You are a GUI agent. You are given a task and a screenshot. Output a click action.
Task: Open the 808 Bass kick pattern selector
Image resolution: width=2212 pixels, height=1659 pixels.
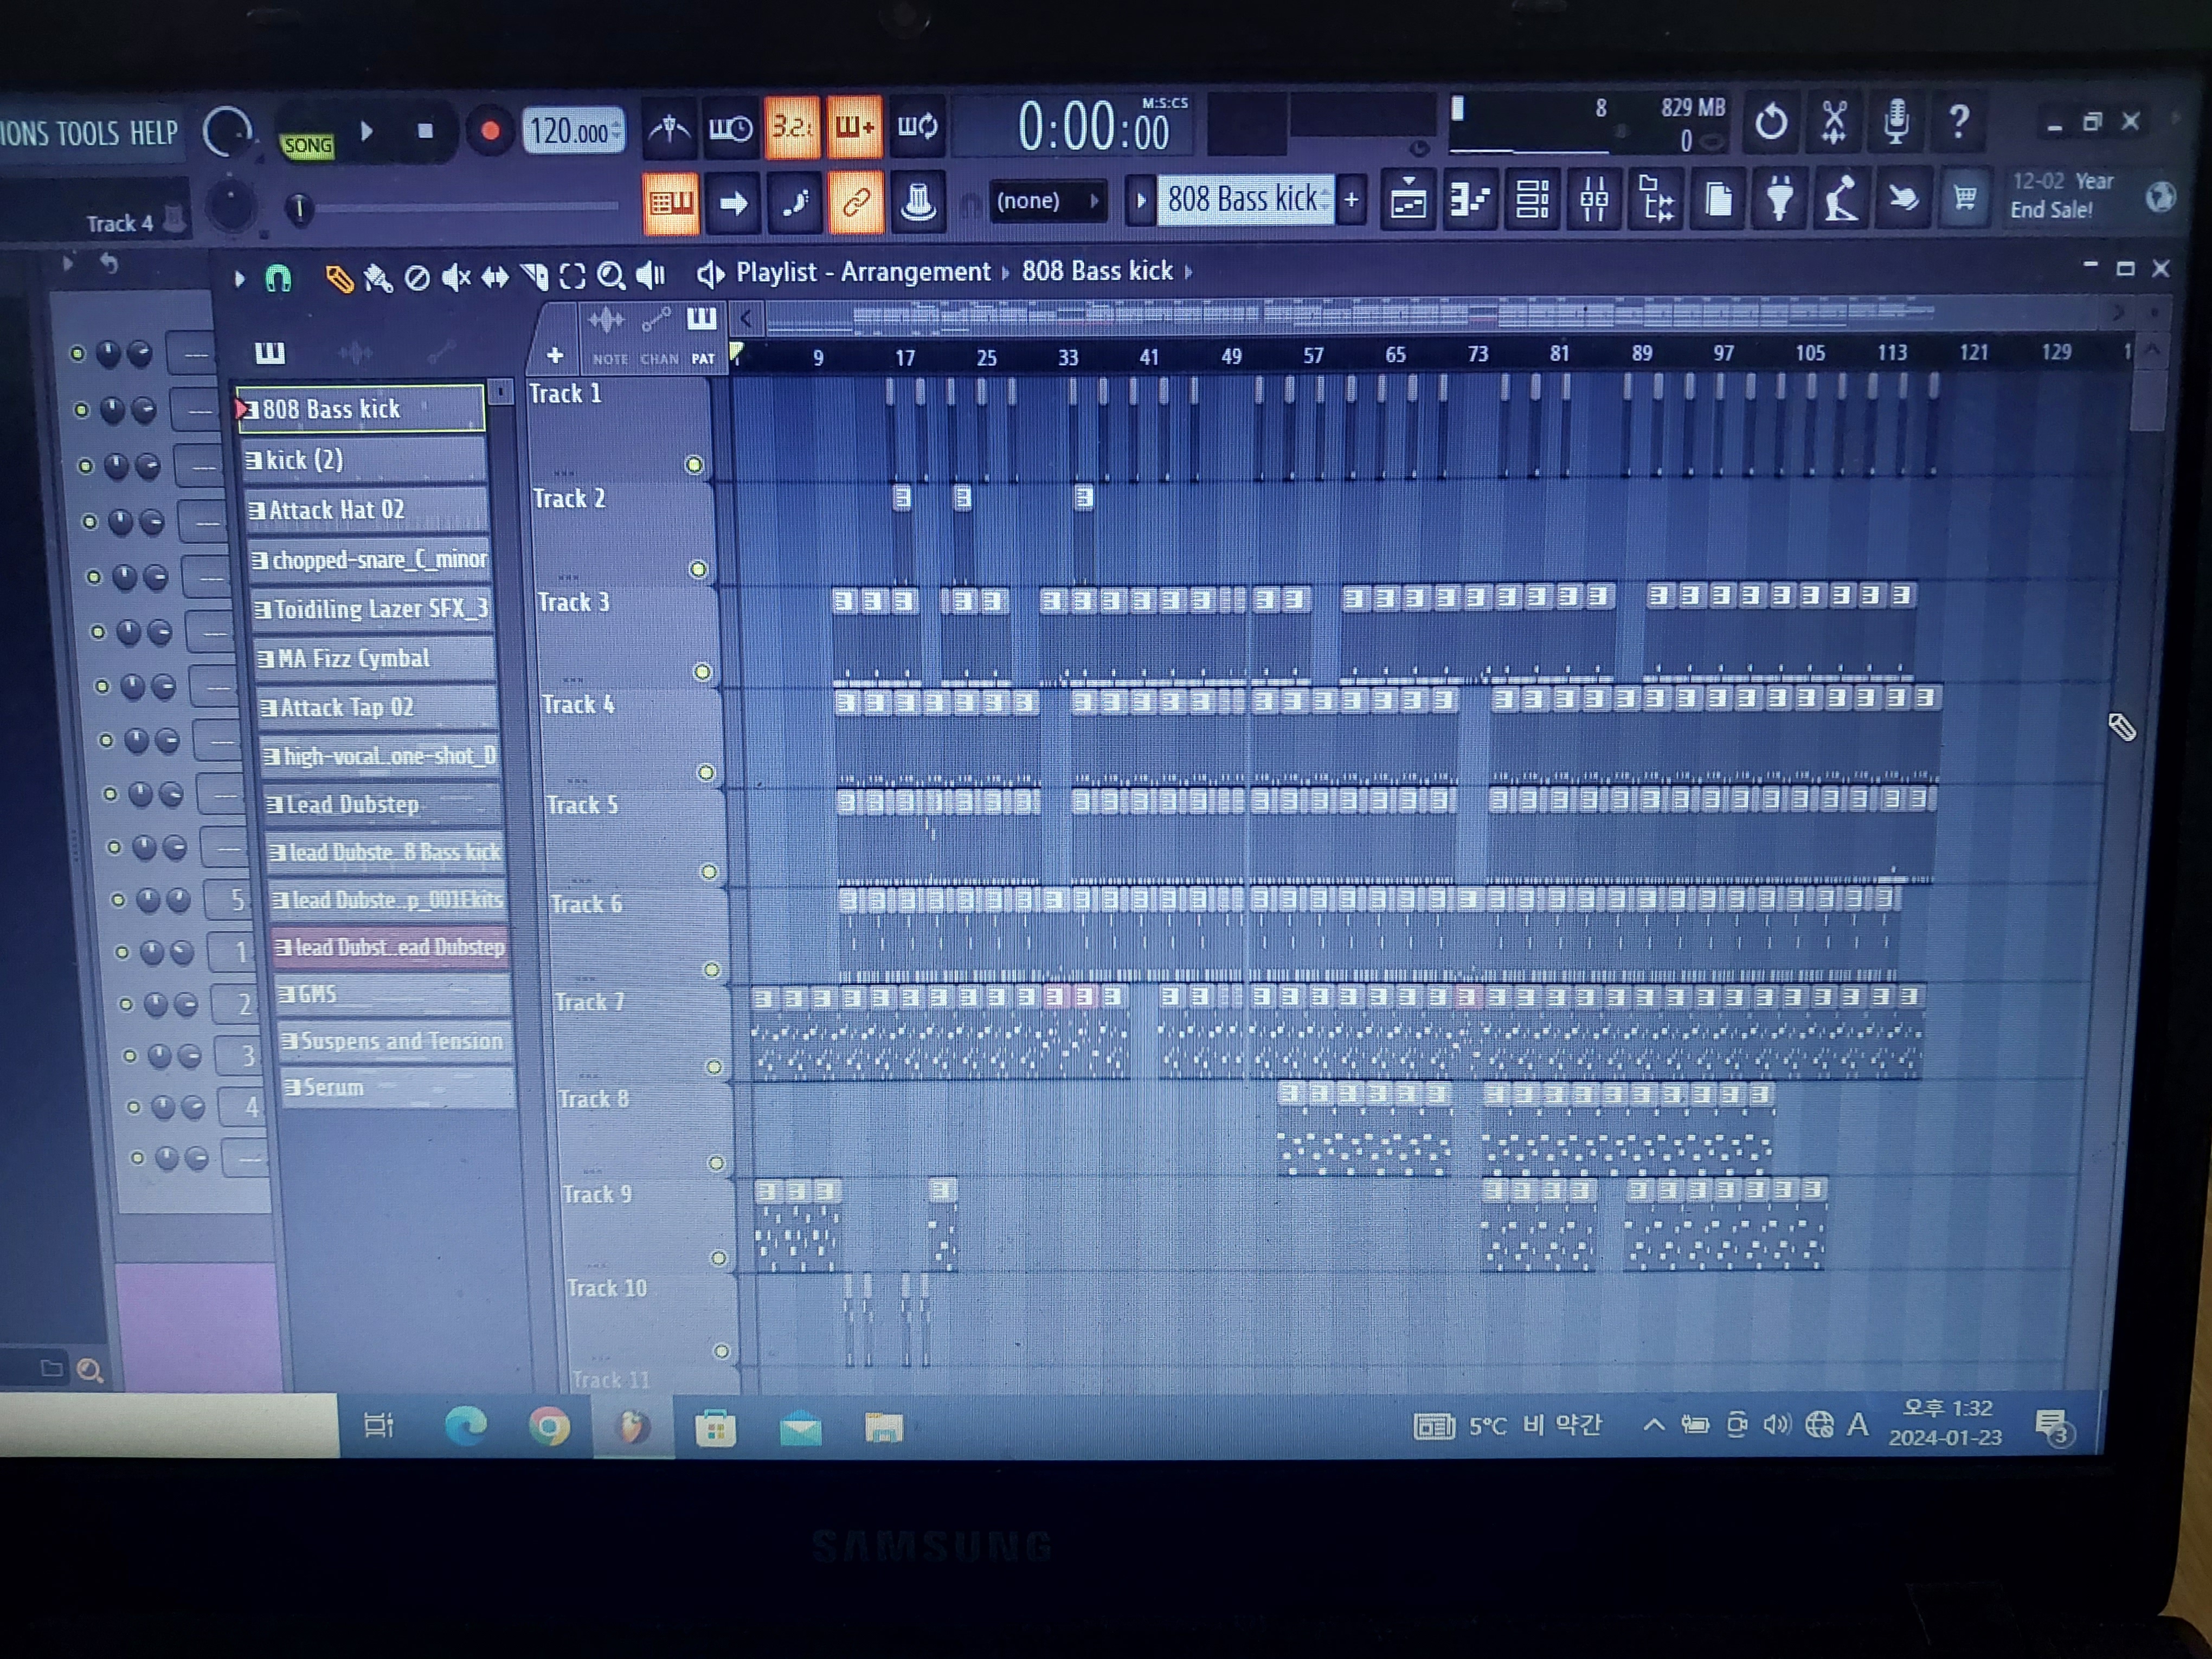(x=1243, y=199)
